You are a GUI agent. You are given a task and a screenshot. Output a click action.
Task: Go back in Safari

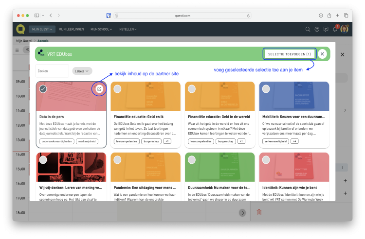(x=51, y=16)
